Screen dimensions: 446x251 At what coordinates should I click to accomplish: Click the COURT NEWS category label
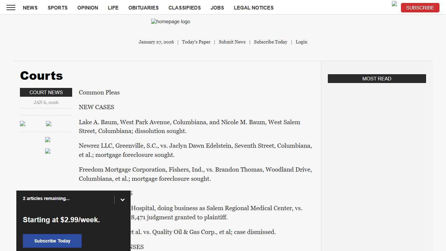[x=46, y=92]
